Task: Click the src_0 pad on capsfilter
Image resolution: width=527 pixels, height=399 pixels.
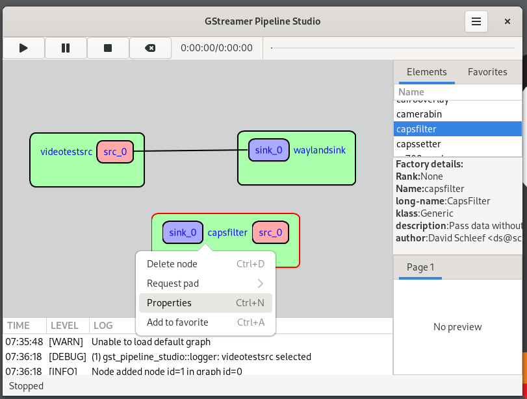Action: point(270,232)
